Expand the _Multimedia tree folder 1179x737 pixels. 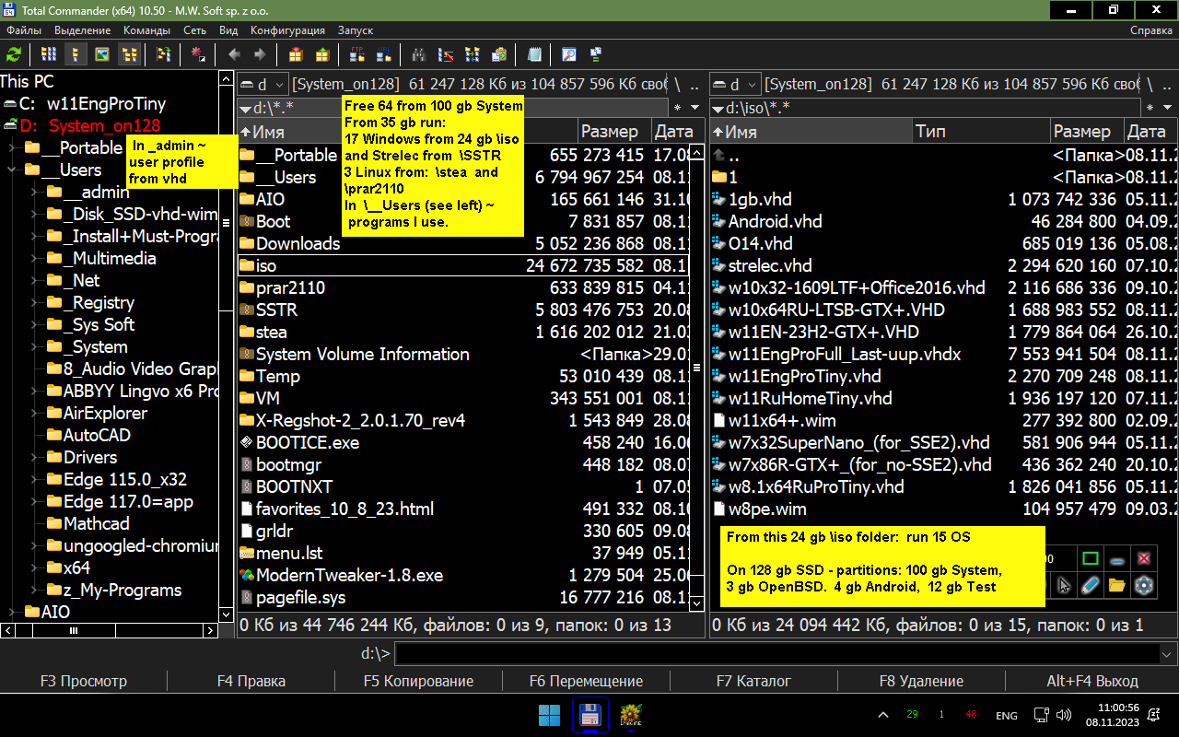pos(32,258)
